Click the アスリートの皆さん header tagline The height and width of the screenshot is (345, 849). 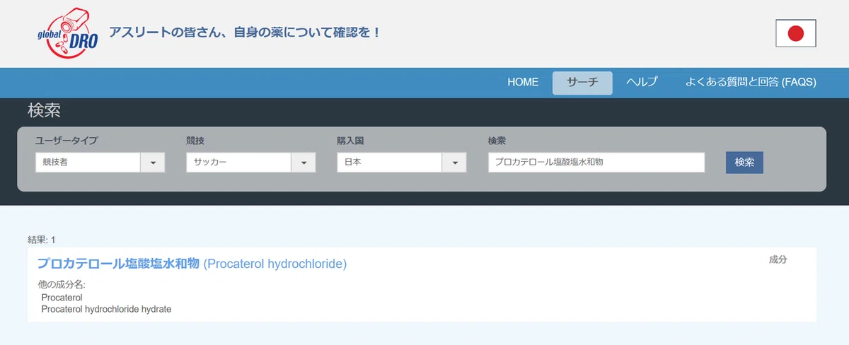point(244,33)
